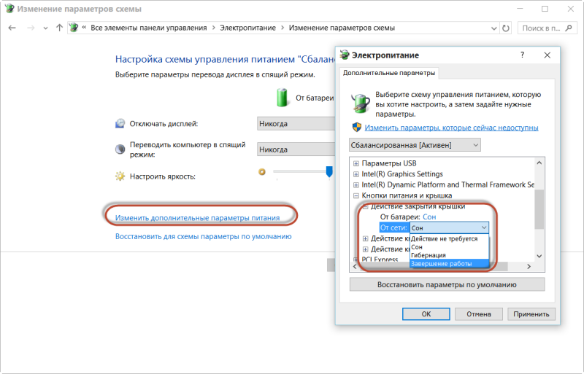The width and height of the screenshot is (584, 374).
Task: Click the vertical scrollbar thumb in settings tree
Action: click(x=539, y=209)
